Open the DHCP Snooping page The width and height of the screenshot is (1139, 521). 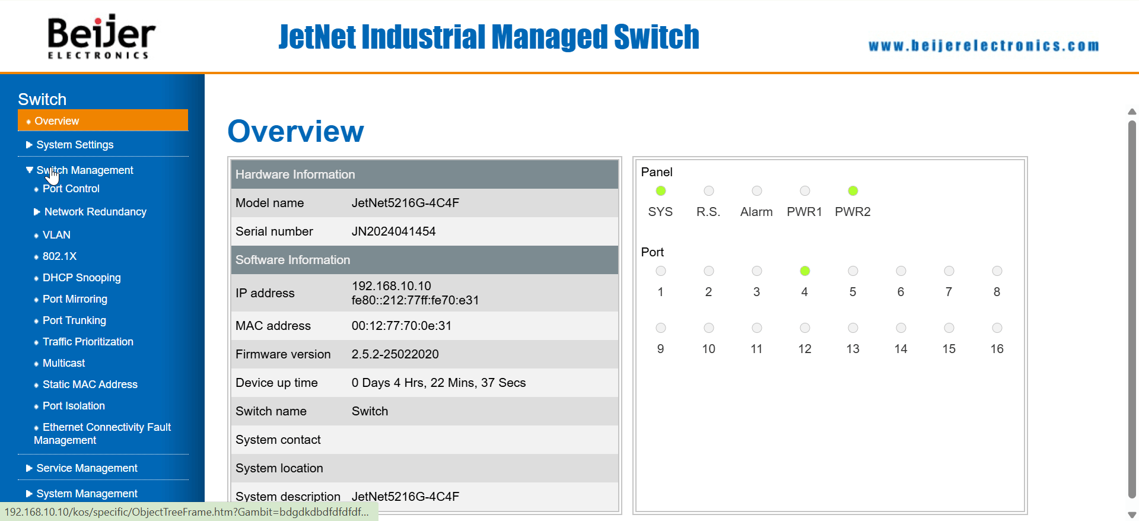[81, 278]
